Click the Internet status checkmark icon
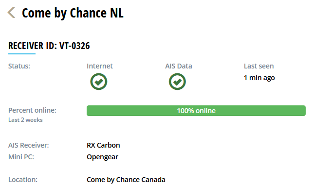This screenshot has width=313, height=185. [99, 82]
